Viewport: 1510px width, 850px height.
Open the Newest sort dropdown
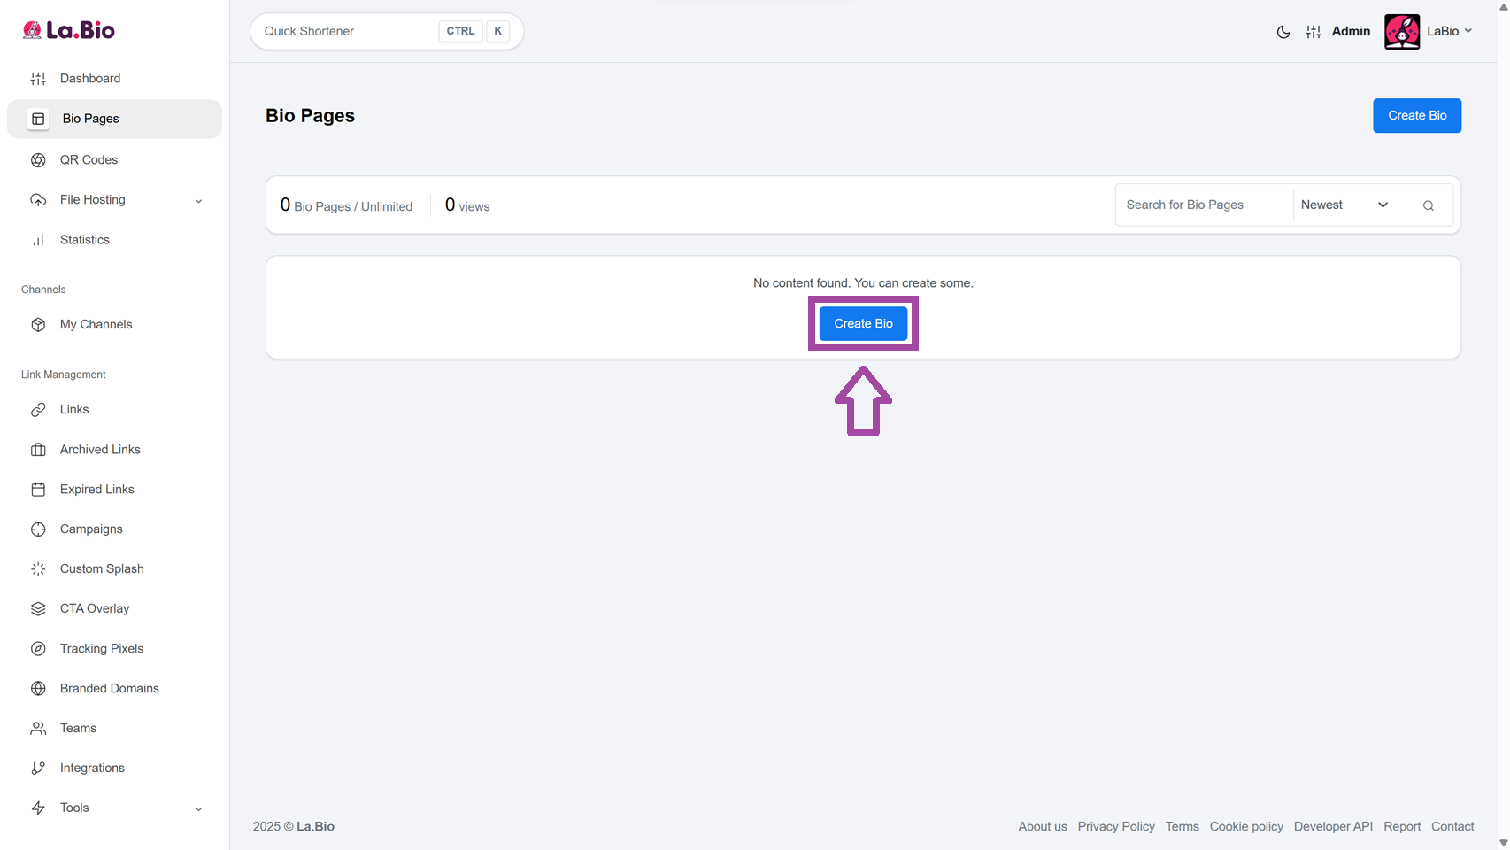tap(1344, 205)
